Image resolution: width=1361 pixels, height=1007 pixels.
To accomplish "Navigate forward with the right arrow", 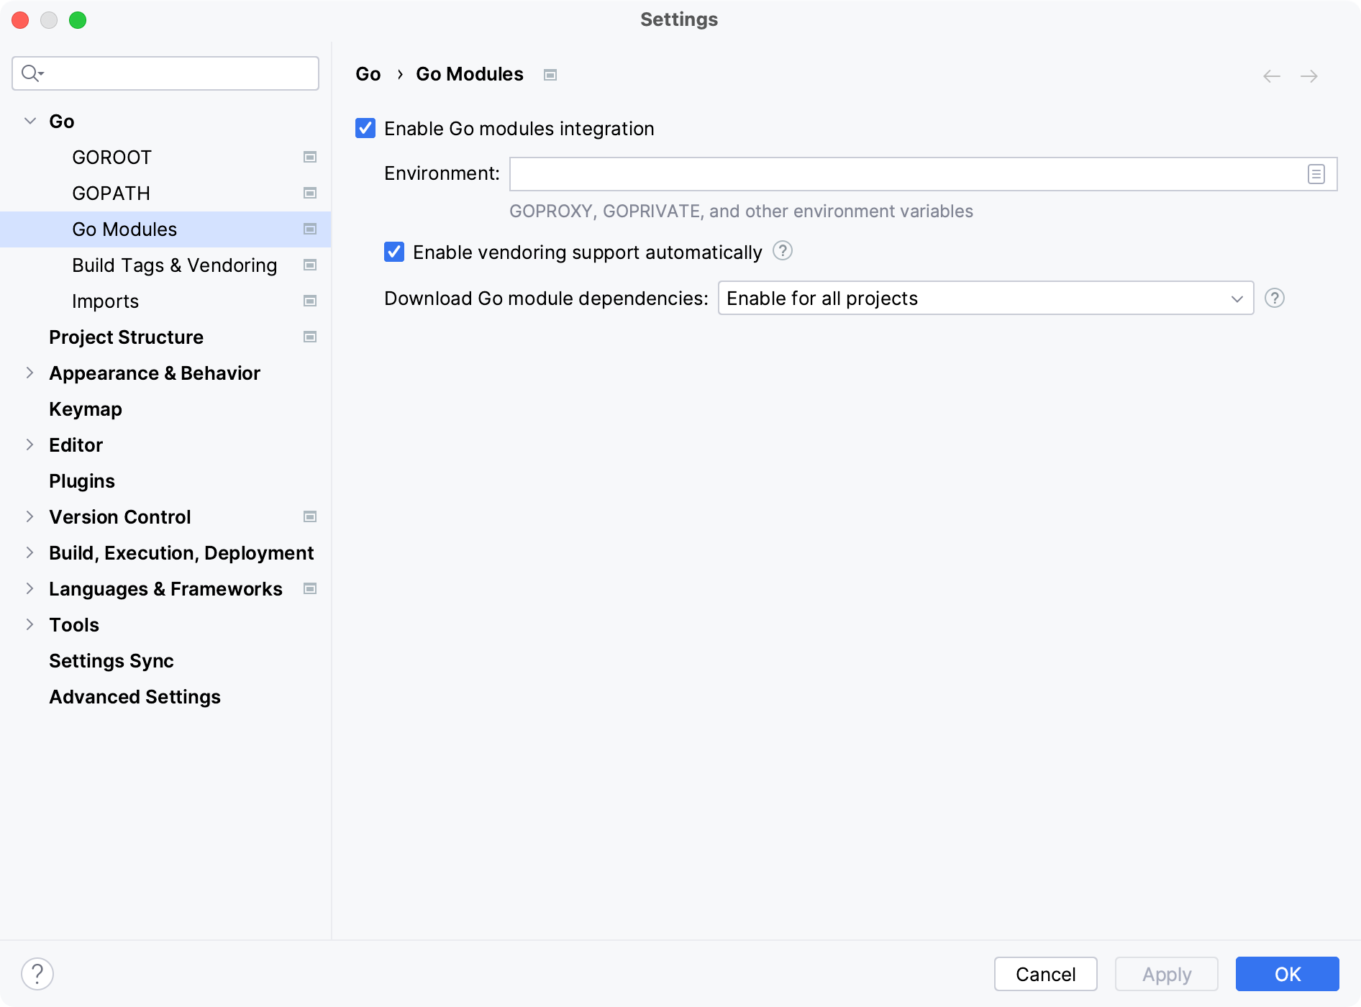I will (1309, 76).
